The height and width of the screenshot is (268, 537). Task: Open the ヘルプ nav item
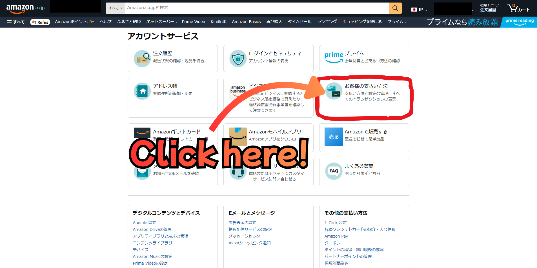pos(106,22)
